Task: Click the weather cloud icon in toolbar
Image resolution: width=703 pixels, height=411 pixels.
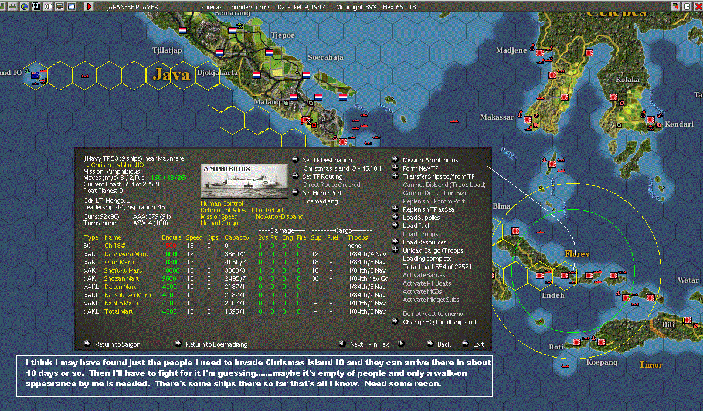Action: [x=72, y=6]
